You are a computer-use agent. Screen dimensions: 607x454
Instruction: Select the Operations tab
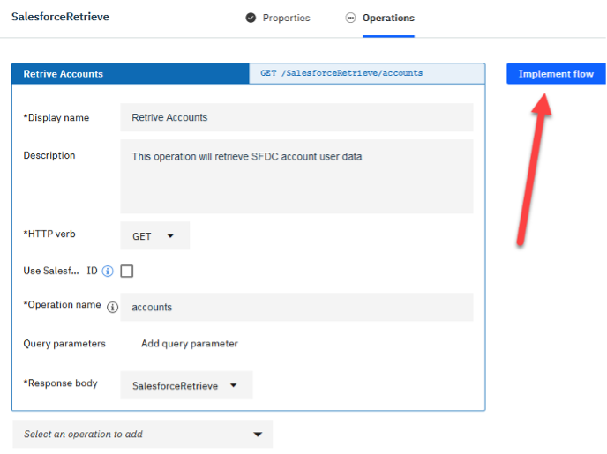[388, 18]
